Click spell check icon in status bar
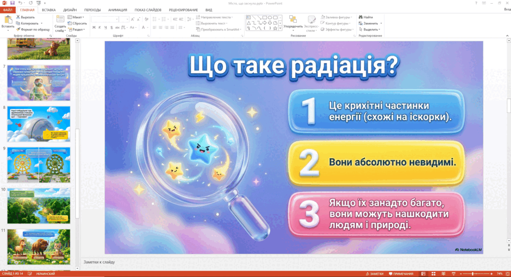The width and height of the screenshot is (511, 277). [30, 274]
